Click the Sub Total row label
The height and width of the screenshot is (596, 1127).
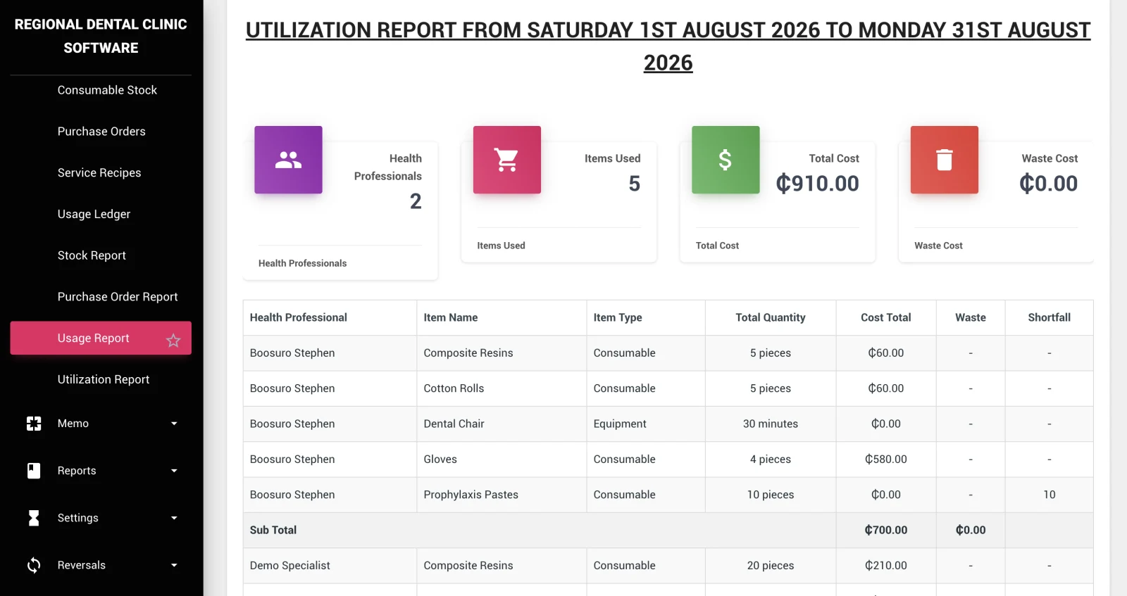[x=273, y=530]
